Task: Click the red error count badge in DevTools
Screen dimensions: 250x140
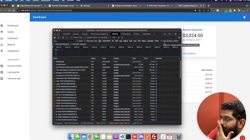Action: pyautogui.click(x=165, y=34)
